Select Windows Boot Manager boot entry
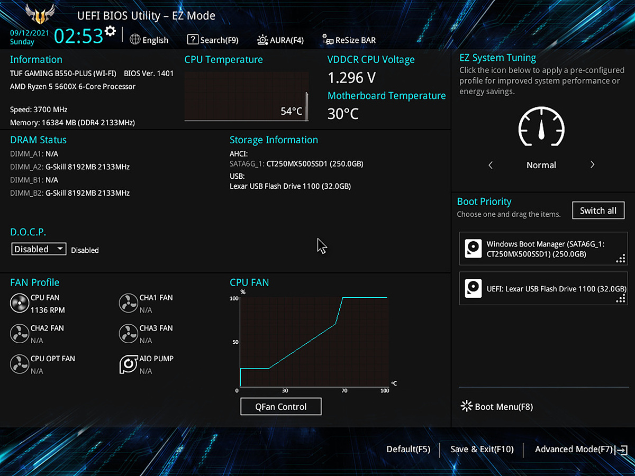635x476 pixels. click(543, 249)
